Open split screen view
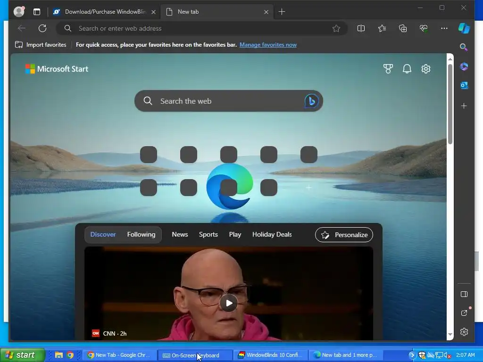 pos(361,28)
